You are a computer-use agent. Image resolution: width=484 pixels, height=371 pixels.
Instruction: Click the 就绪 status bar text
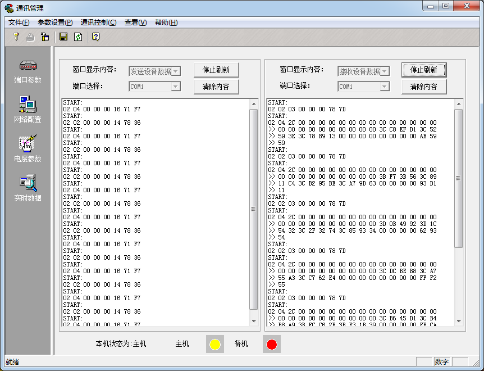(x=12, y=362)
